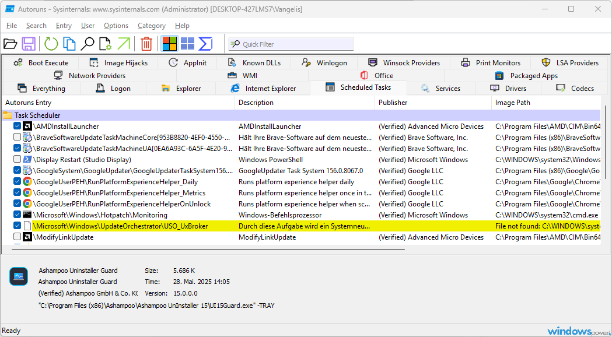Sort by the Image Path column header
Screen dimensions: 612x337
pyautogui.click(x=547, y=103)
